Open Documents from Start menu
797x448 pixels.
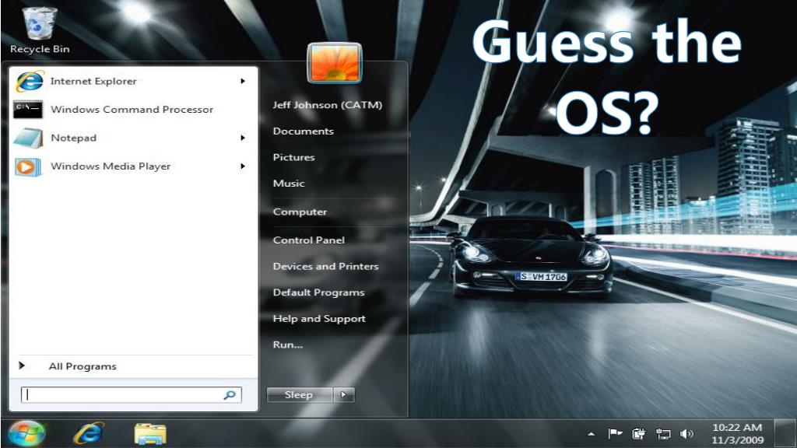point(304,131)
